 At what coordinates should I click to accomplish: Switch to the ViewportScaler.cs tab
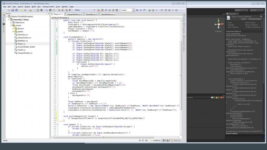click(73, 14)
